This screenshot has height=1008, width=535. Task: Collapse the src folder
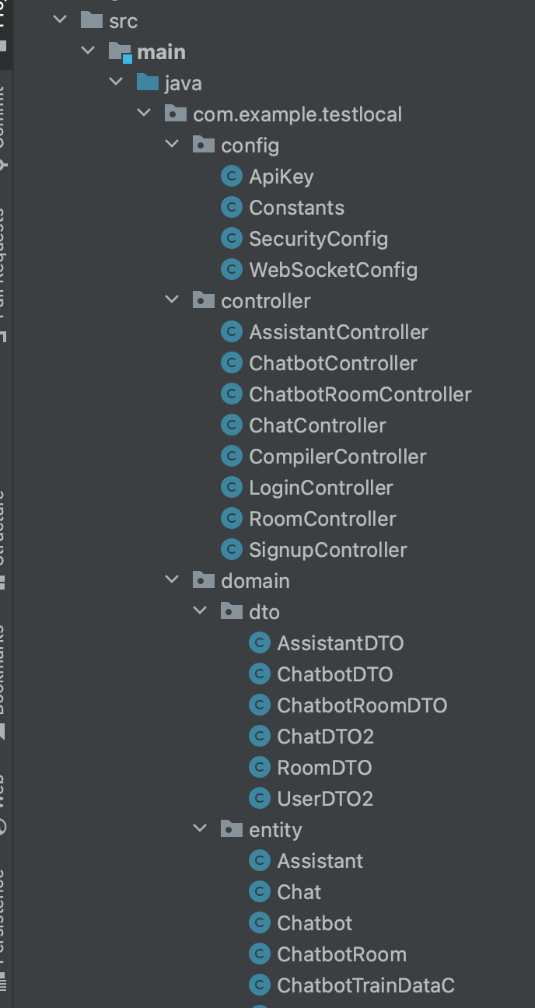coord(61,21)
